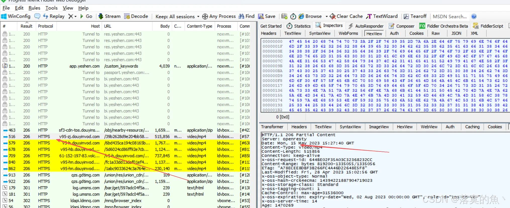Launch Browse with Internet Explorer icon
Image resolution: width=510 pixels, height=208 pixels.
tap(301, 16)
